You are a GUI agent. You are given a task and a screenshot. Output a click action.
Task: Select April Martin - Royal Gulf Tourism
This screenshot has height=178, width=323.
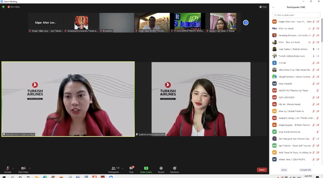[x=296, y=146]
